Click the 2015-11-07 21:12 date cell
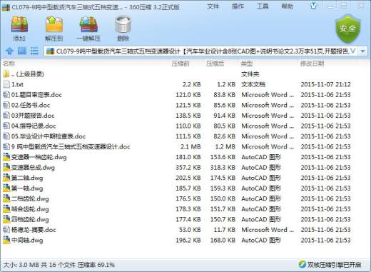371x272 pixels. point(325,84)
